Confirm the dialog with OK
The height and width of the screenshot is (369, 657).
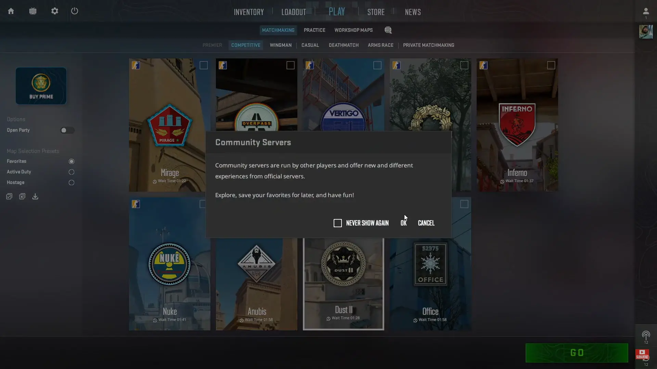pyautogui.click(x=403, y=223)
